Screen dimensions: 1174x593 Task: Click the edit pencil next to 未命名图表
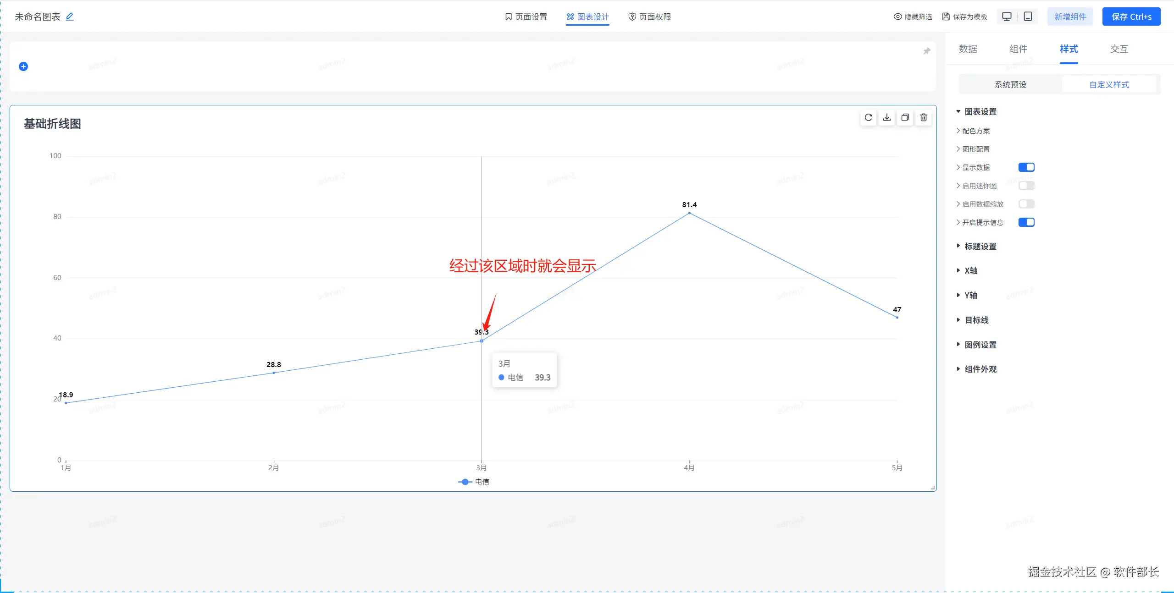[70, 17]
